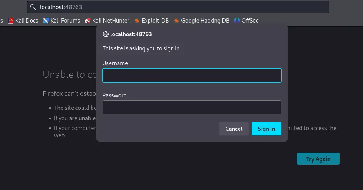This screenshot has width=363, height=190.
Task: Click the 'If you are unable' bullet text
Action: pyautogui.click(x=75, y=118)
